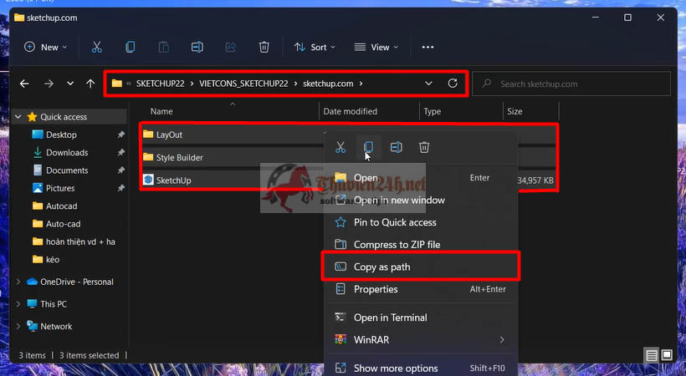Refresh the sketchup.com folder view
The height and width of the screenshot is (376, 686).
(453, 83)
